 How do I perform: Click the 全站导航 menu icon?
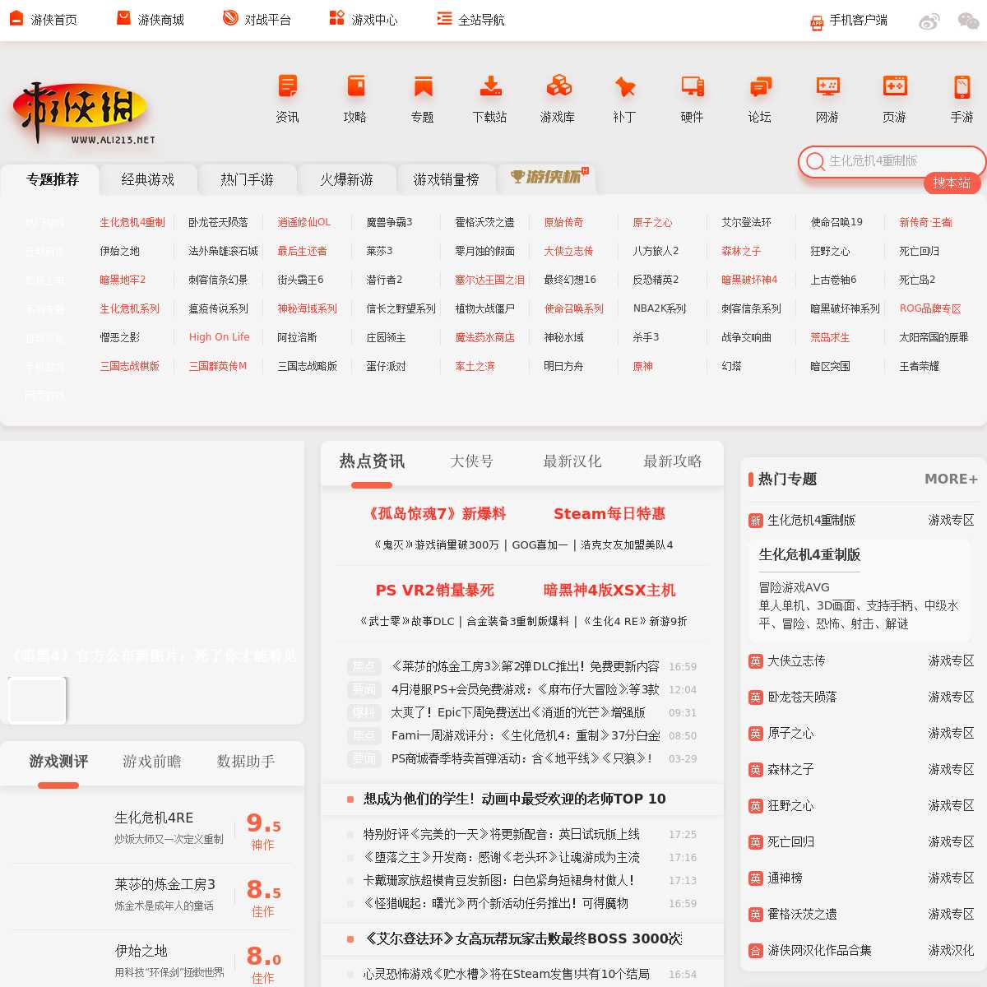(x=444, y=18)
